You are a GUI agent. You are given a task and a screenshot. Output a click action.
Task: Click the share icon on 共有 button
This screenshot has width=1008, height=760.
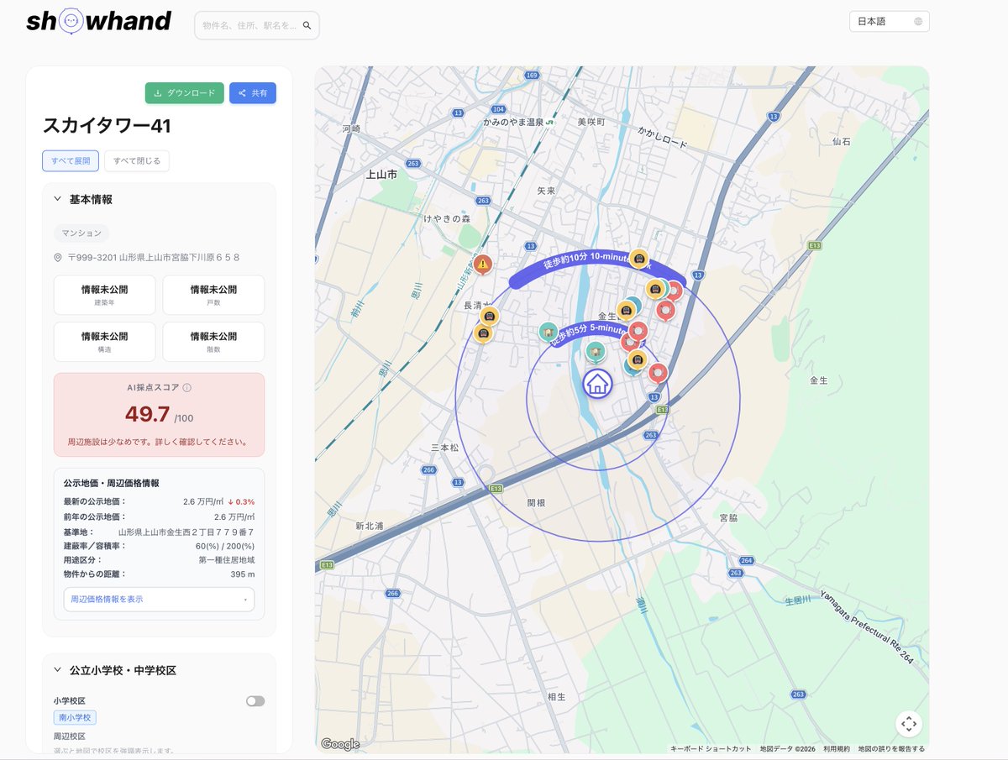click(x=242, y=93)
